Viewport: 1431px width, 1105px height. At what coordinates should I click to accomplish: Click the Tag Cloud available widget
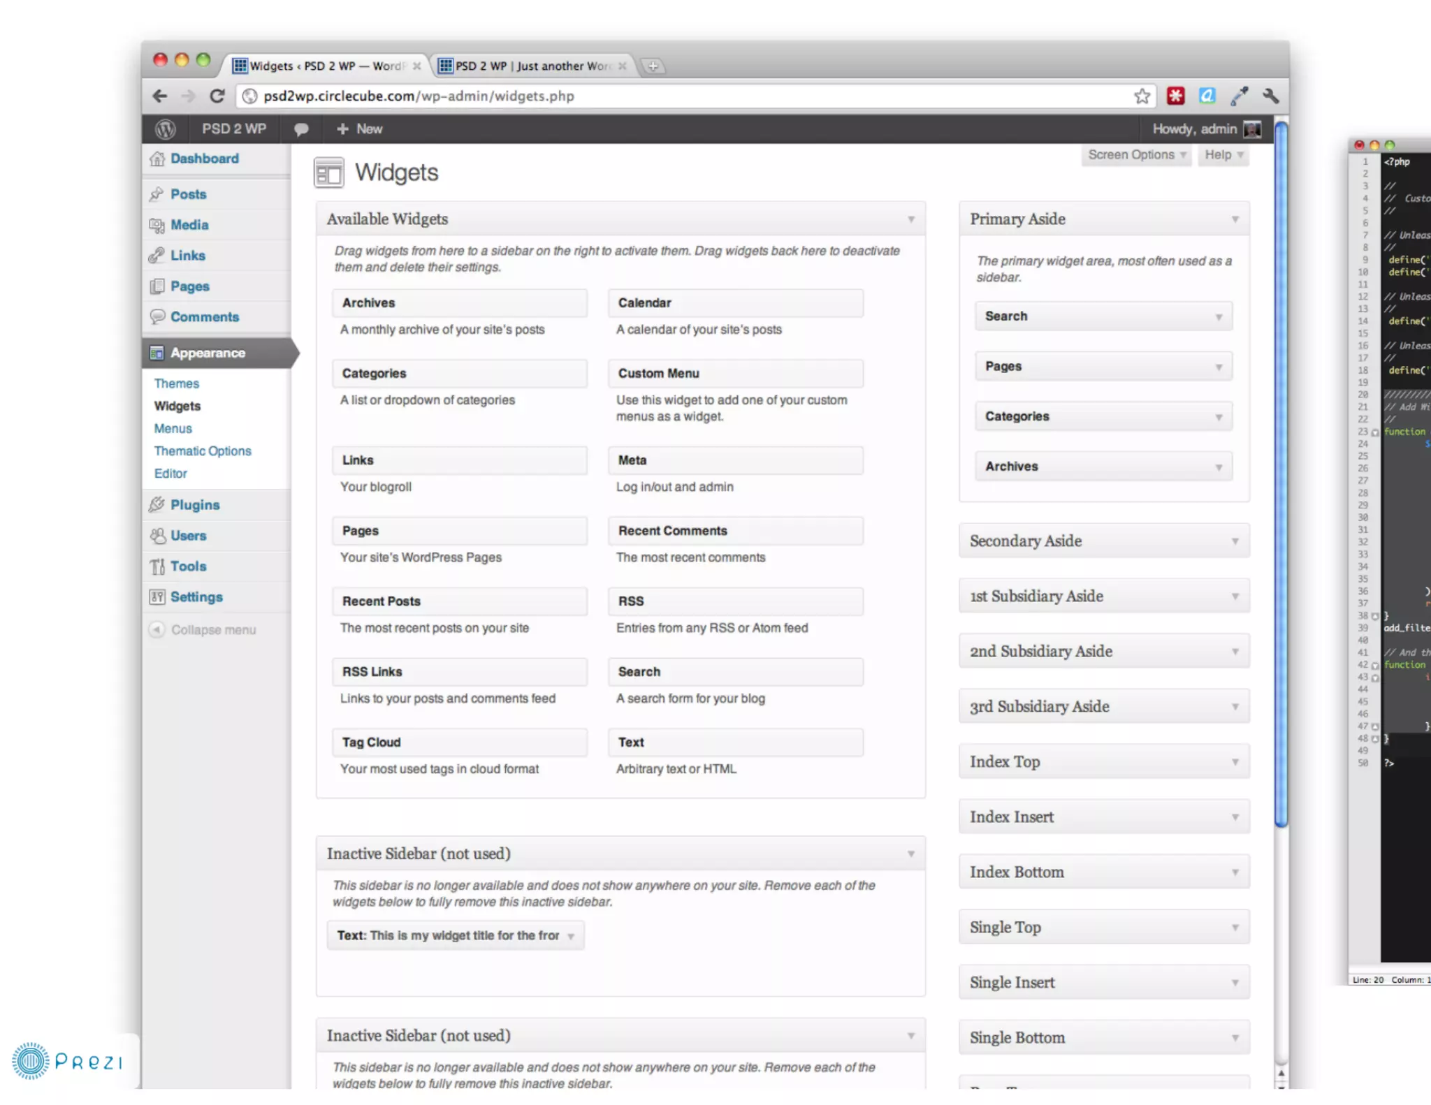click(459, 742)
